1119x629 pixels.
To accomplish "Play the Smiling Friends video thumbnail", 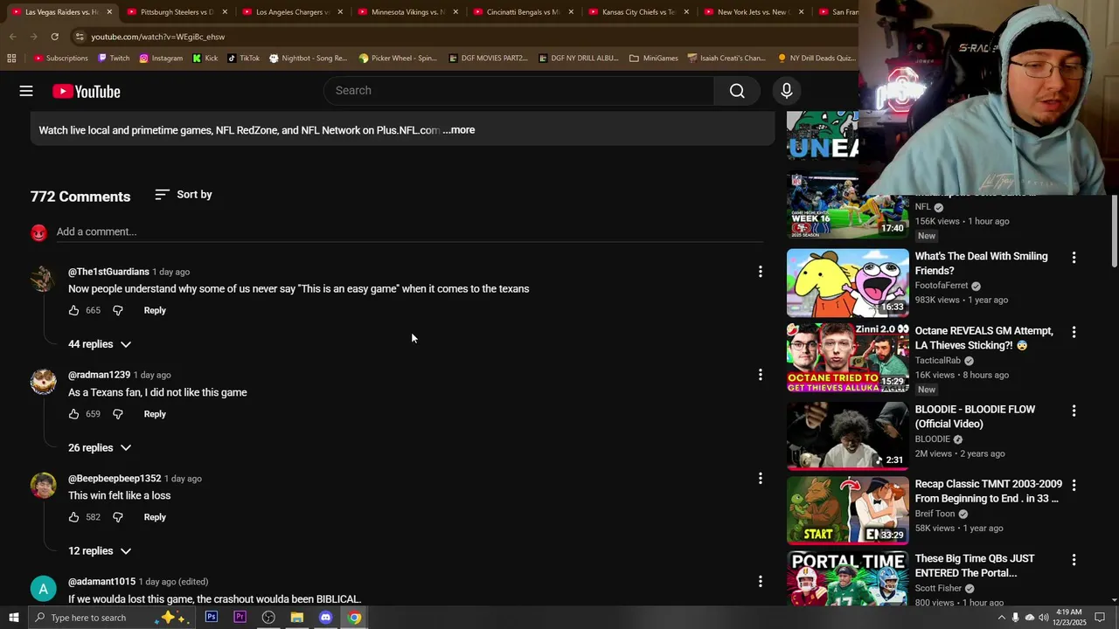I will [847, 283].
